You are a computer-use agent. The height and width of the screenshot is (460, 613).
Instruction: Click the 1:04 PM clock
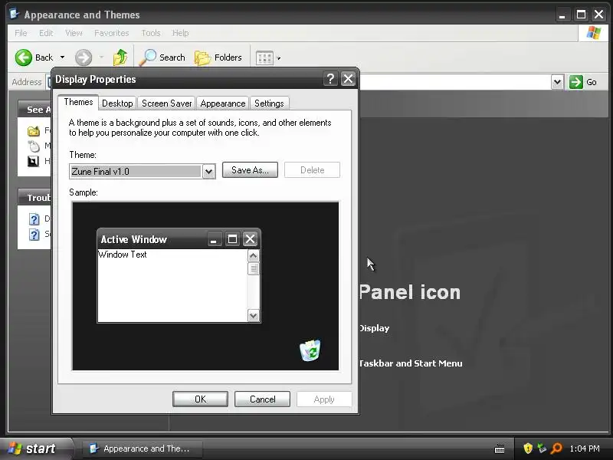click(x=585, y=449)
